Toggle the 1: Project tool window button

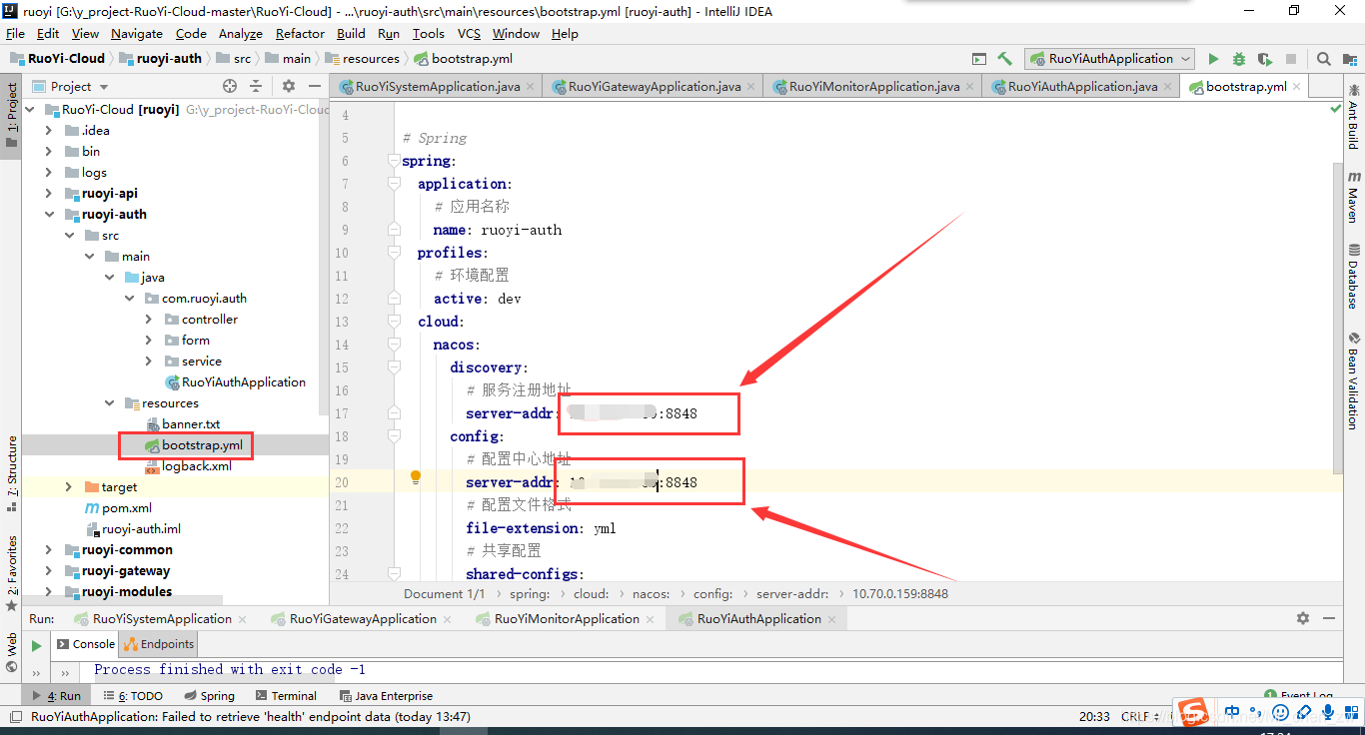(x=11, y=115)
